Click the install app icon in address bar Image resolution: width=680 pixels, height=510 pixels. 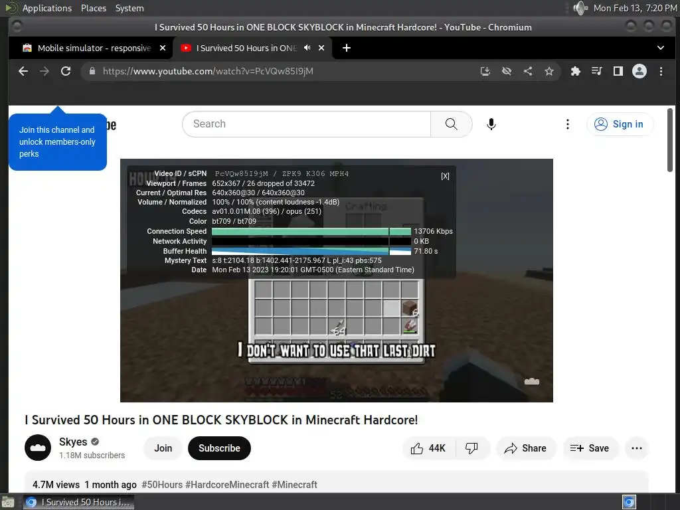(x=485, y=71)
